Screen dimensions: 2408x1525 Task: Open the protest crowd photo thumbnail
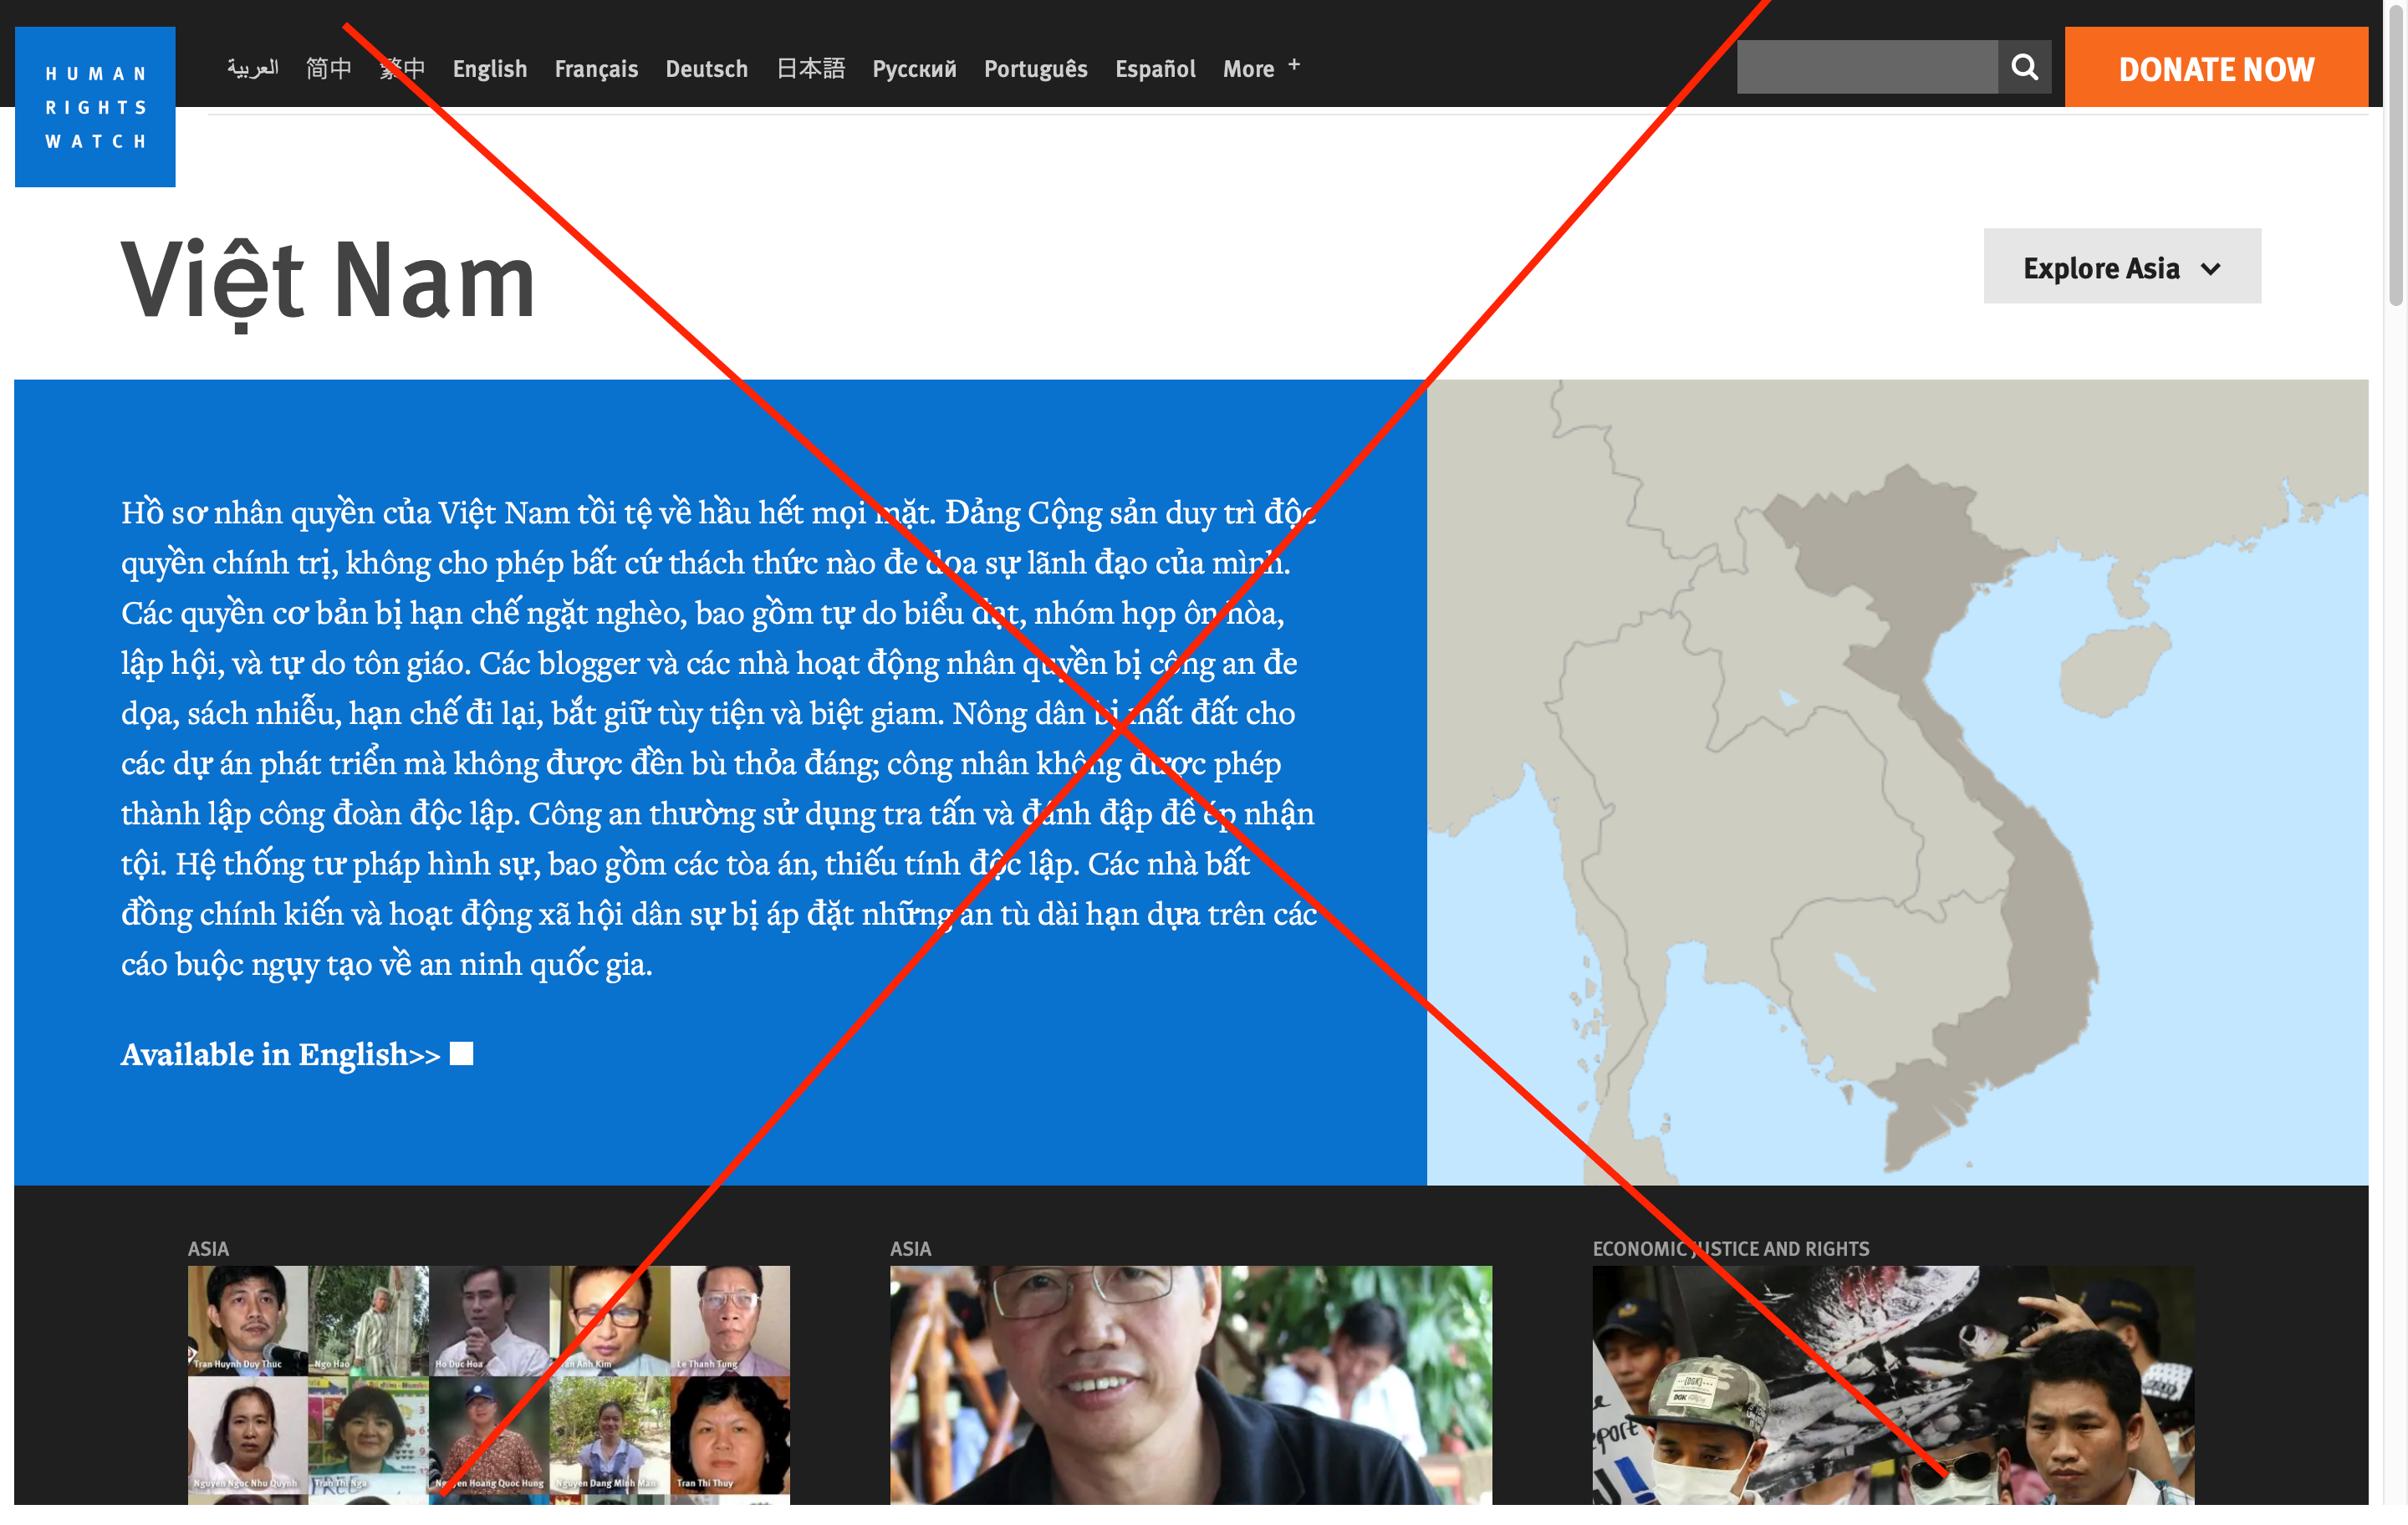(1893, 1385)
